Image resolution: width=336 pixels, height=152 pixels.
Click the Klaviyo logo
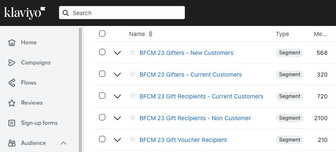click(25, 13)
